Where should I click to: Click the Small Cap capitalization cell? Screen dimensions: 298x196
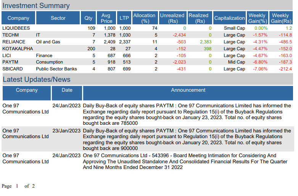[234, 28]
